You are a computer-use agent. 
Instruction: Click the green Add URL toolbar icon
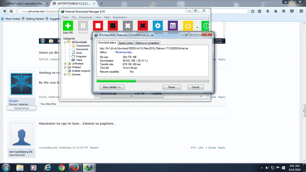(x=68, y=26)
